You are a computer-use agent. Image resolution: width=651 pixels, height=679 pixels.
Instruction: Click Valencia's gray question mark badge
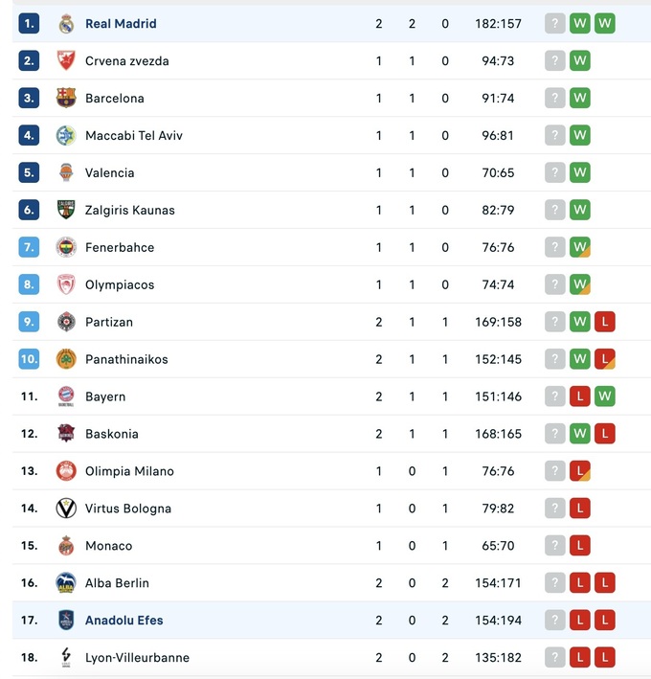tap(555, 173)
